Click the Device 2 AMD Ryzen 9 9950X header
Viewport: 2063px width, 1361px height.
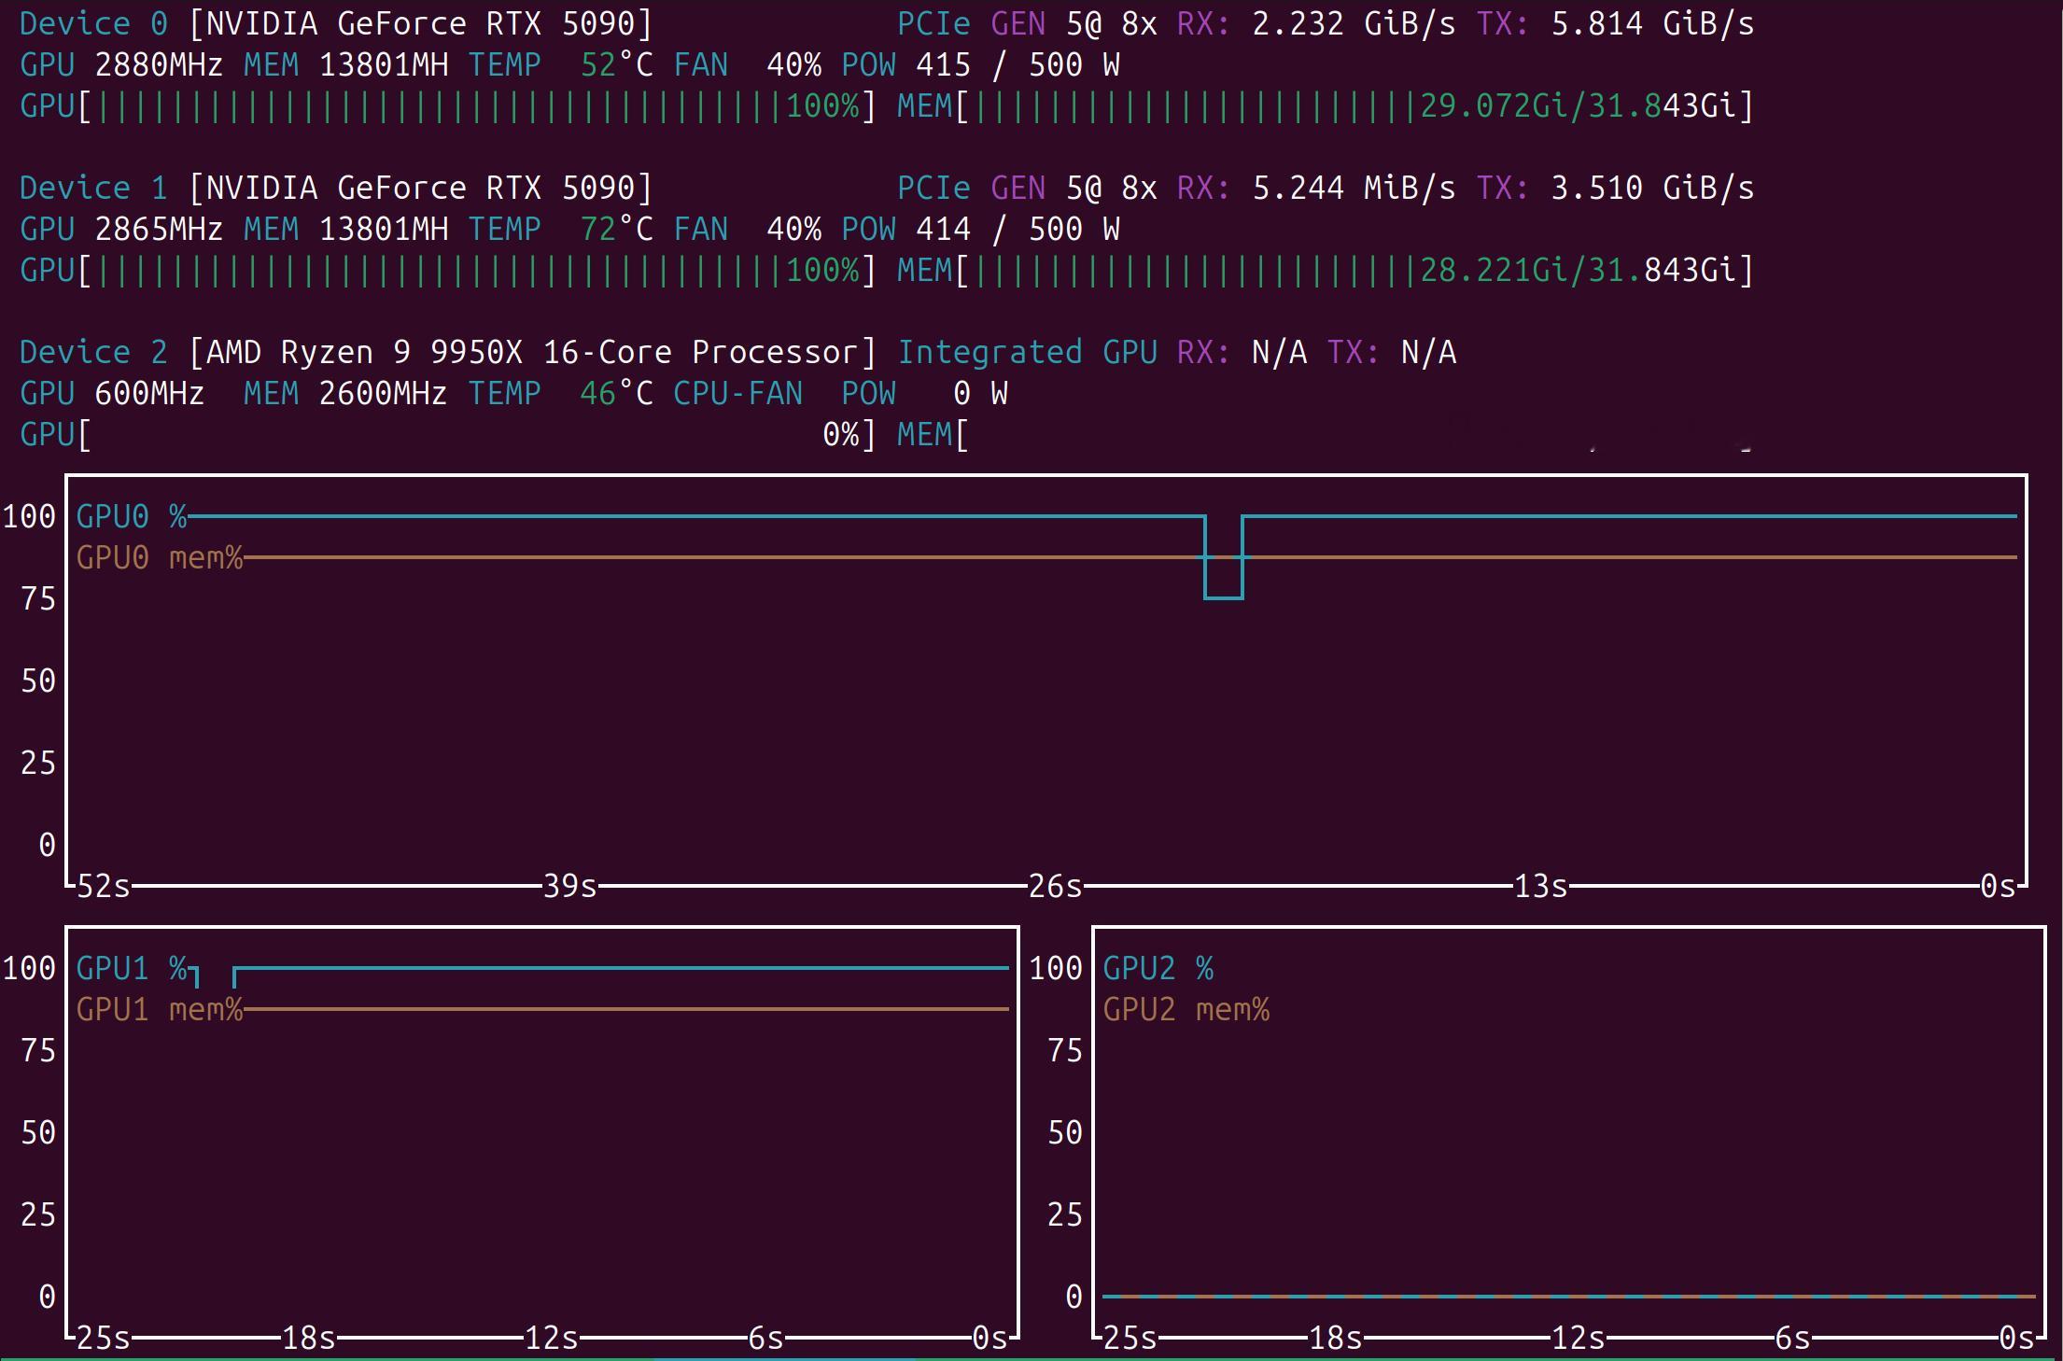[x=448, y=353]
